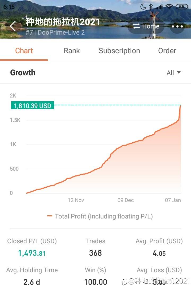The image size is (191, 293).
Task: Switch to the Subscription tab
Action: [x=119, y=51]
